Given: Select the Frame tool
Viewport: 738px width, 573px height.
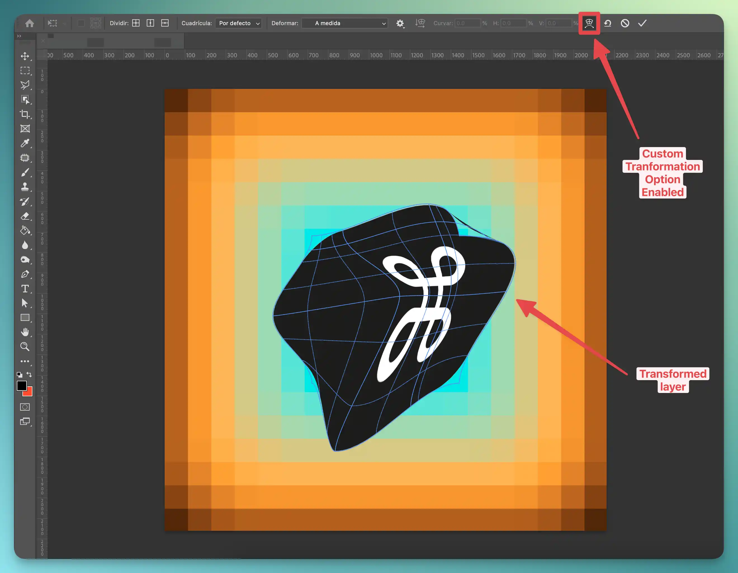Looking at the screenshot, I should pyautogui.click(x=25, y=129).
